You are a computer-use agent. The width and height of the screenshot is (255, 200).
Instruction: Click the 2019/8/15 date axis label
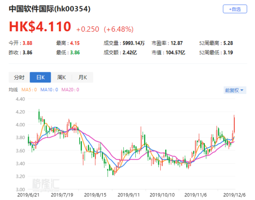[95, 195]
